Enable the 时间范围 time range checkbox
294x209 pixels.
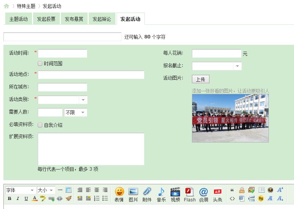pos(40,63)
